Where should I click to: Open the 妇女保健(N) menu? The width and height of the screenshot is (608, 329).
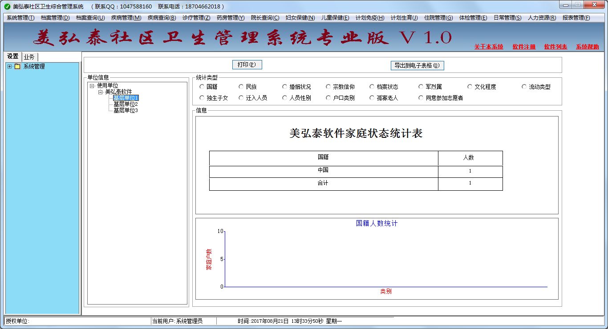click(x=300, y=18)
